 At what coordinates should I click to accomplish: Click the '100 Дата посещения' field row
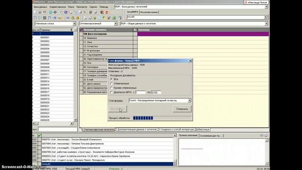tap(174, 34)
